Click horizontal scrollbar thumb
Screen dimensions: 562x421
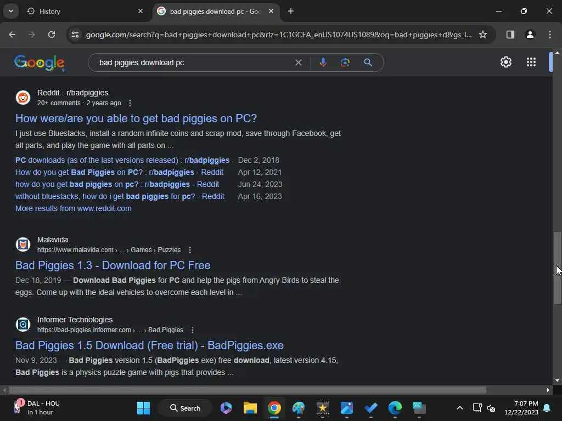248,390
